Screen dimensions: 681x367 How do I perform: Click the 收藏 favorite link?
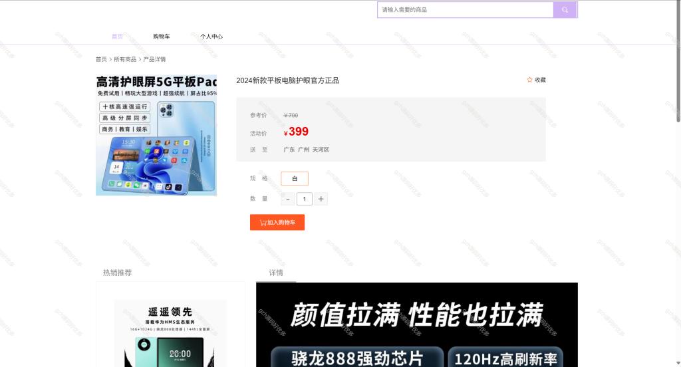[x=537, y=80]
